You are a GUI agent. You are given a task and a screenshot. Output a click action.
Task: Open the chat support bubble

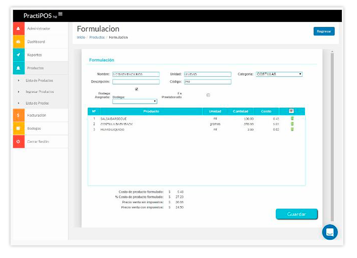pyautogui.click(x=330, y=232)
